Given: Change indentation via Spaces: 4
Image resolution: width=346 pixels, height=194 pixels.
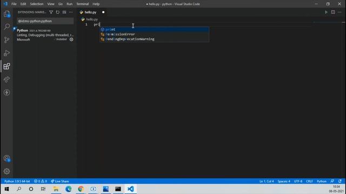Looking at the screenshot, I should tap(284, 181).
